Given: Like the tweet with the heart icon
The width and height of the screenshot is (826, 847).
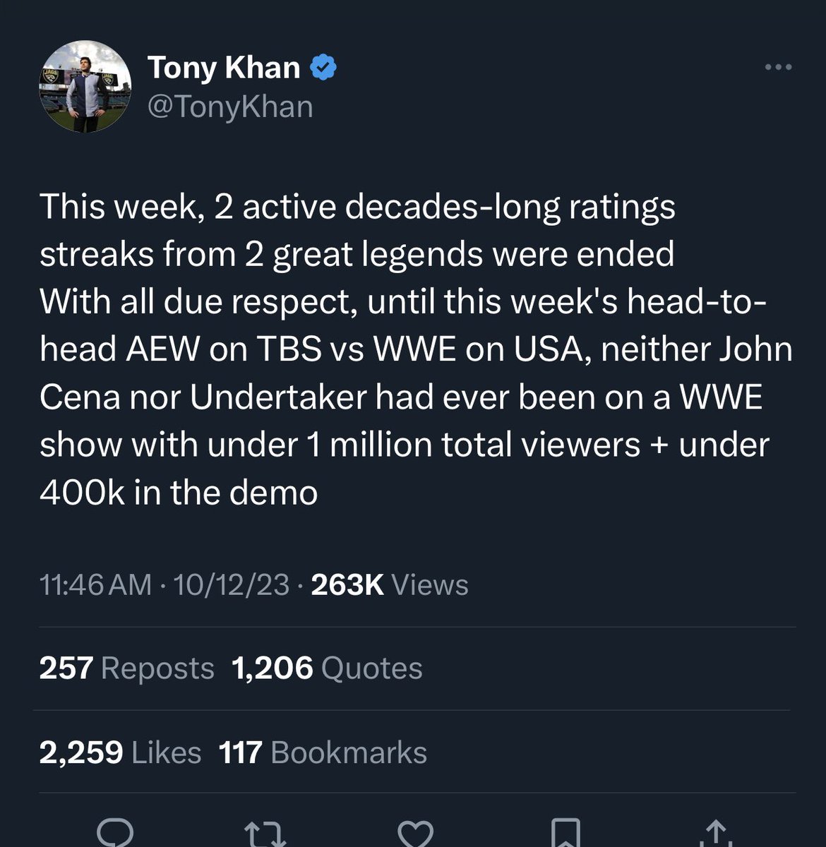Looking at the screenshot, I should coord(415,833).
